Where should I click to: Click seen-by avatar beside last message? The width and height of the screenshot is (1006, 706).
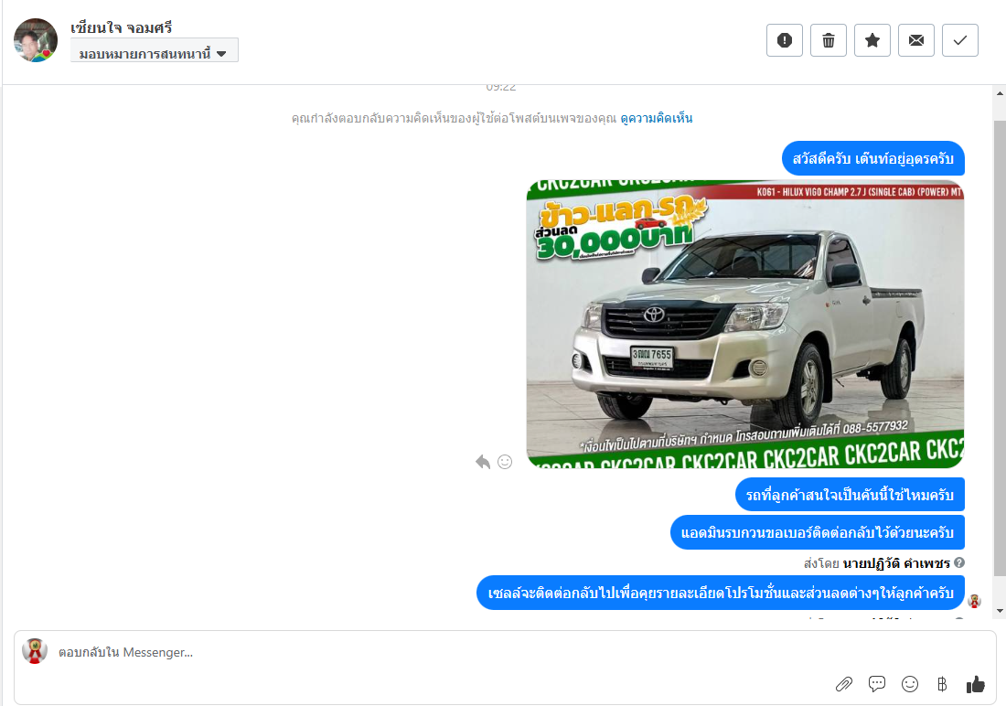[x=975, y=602]
